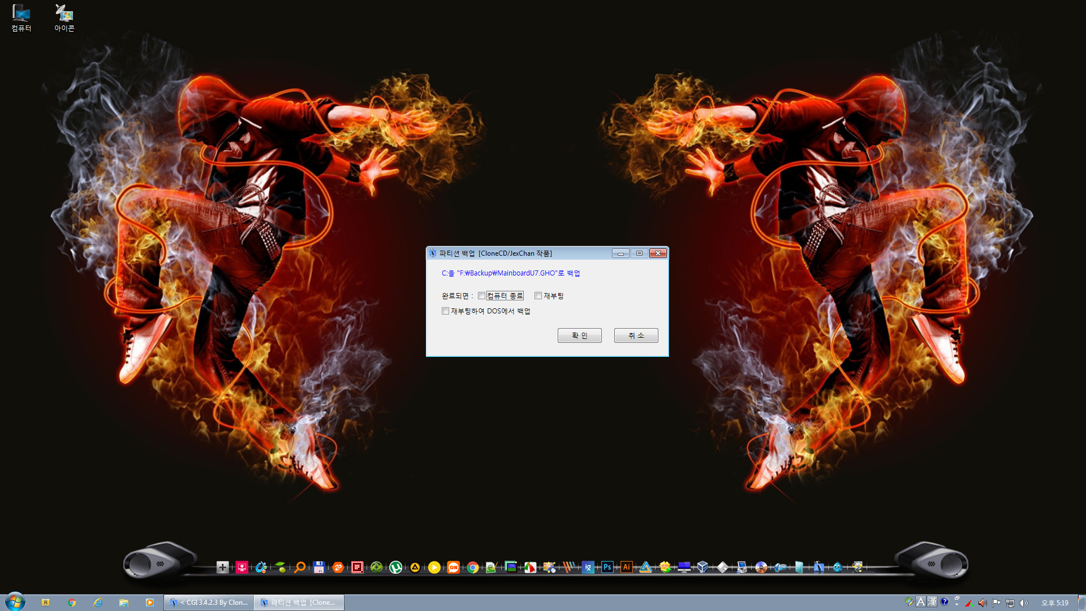Click the IME help question mark
The width and height of the screenshot is (1086, 611).
point(945,602)
